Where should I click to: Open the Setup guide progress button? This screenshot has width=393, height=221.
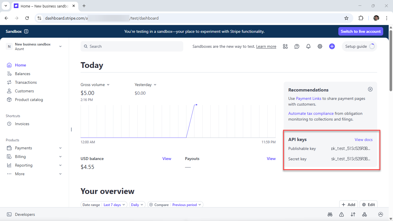pos(359,46)
